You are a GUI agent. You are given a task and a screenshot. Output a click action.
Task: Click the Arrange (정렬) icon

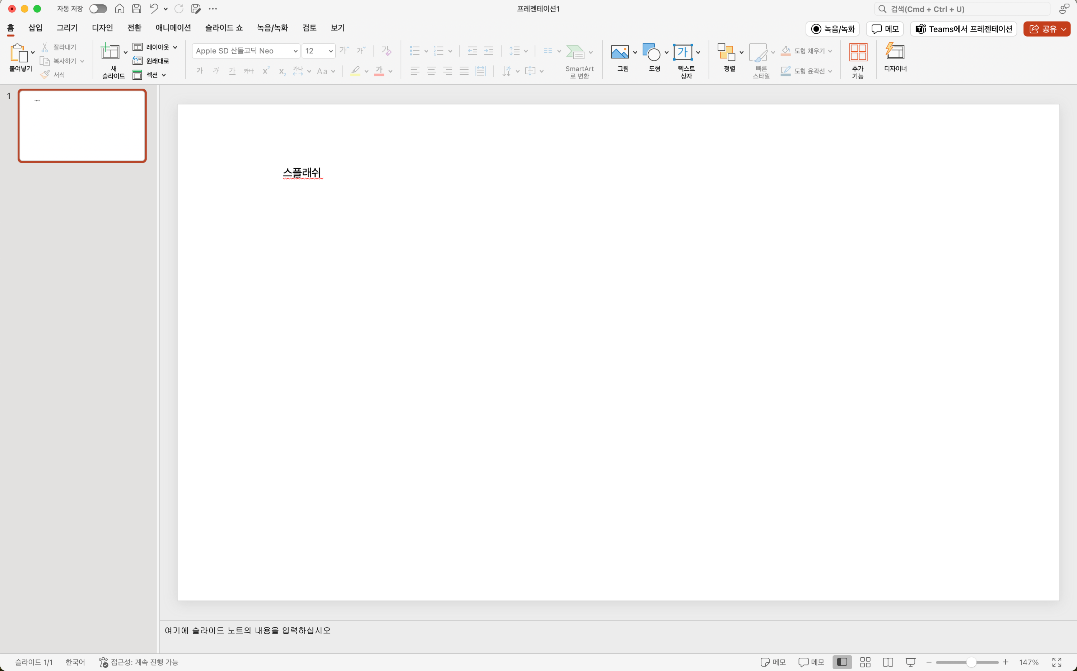726,53
